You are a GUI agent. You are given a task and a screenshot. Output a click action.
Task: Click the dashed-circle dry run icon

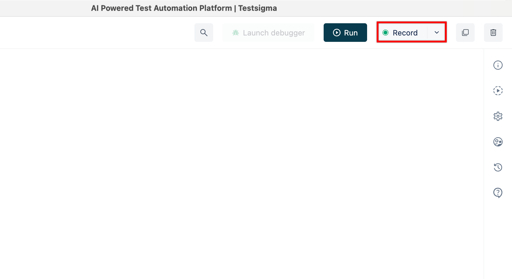click(498, 91)
